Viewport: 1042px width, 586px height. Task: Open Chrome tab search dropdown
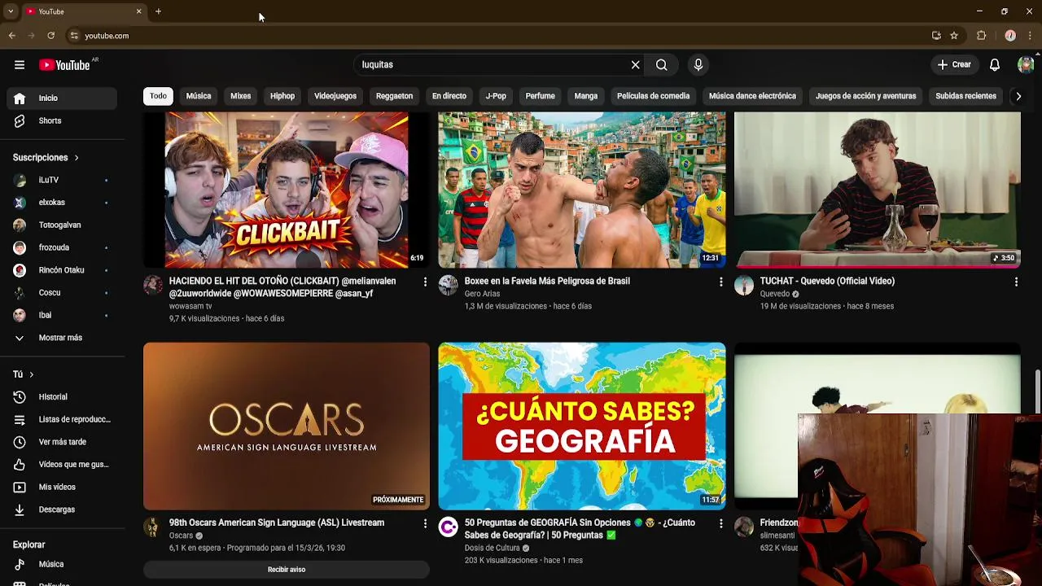11,11
